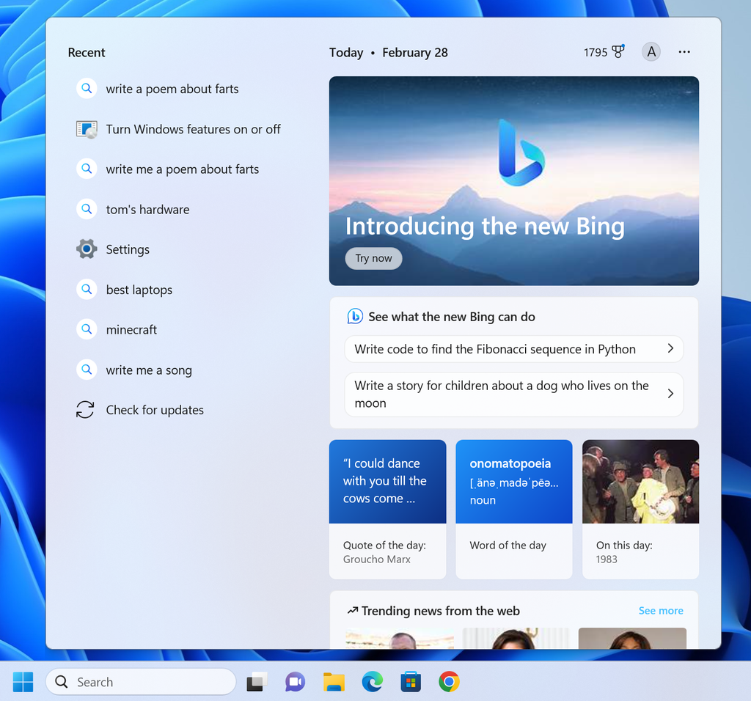The height and width of the screenshot is (701, 751).
Task: Launch Microsoft Edge from the taskbar
Action: pos(372,682)
